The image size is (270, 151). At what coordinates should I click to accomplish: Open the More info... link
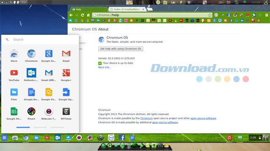[105, 67]
